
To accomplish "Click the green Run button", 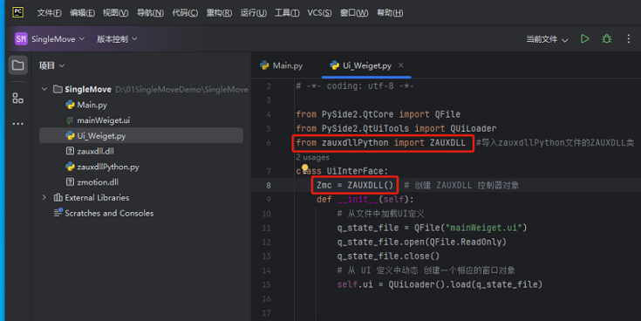I will point(585,39).
